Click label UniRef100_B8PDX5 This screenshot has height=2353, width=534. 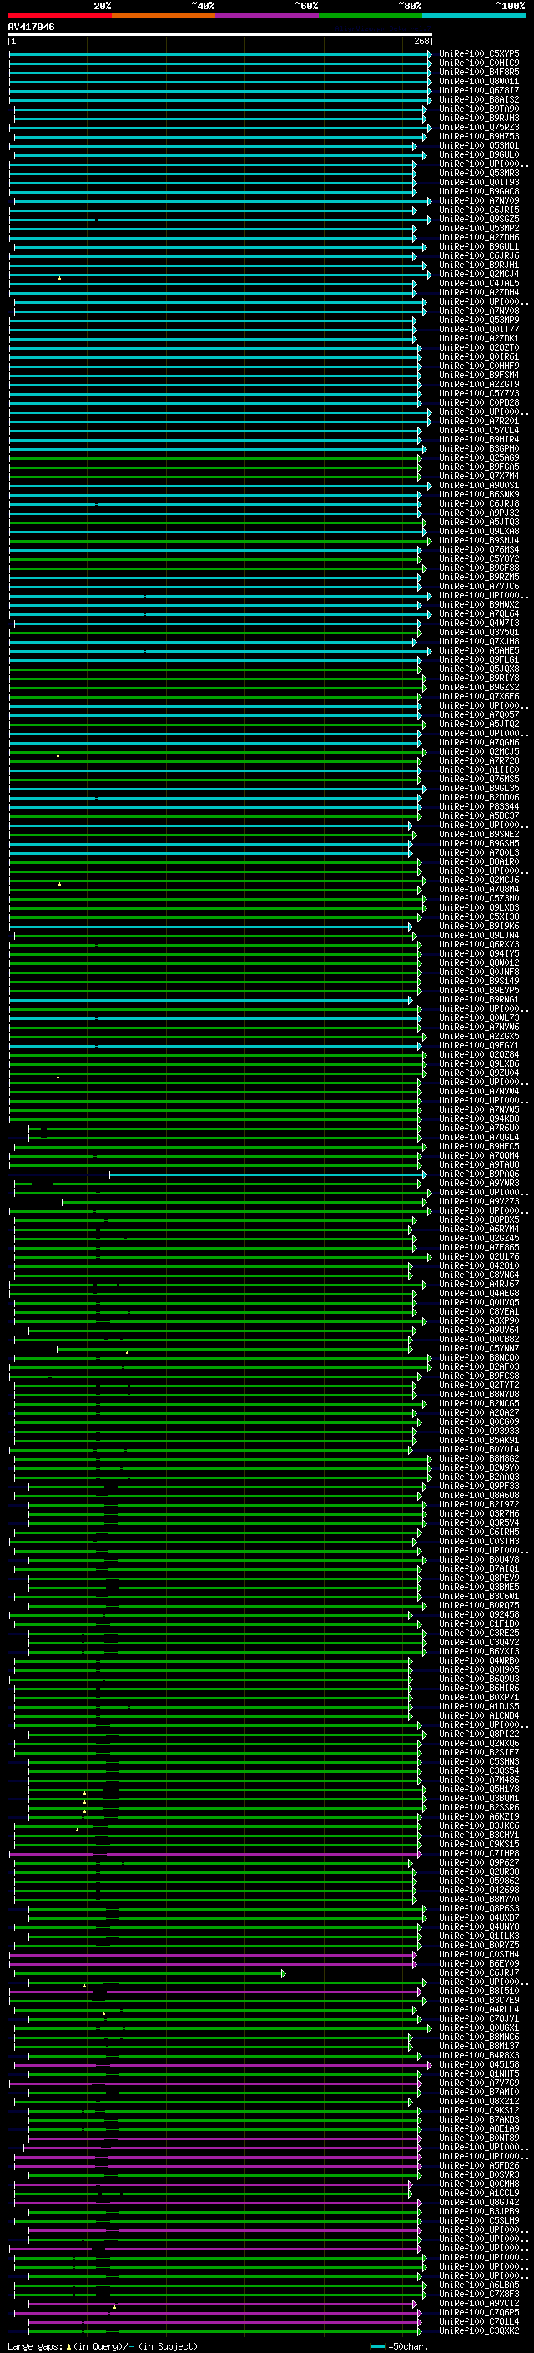pyautogui.click(x=479, y=1219)
